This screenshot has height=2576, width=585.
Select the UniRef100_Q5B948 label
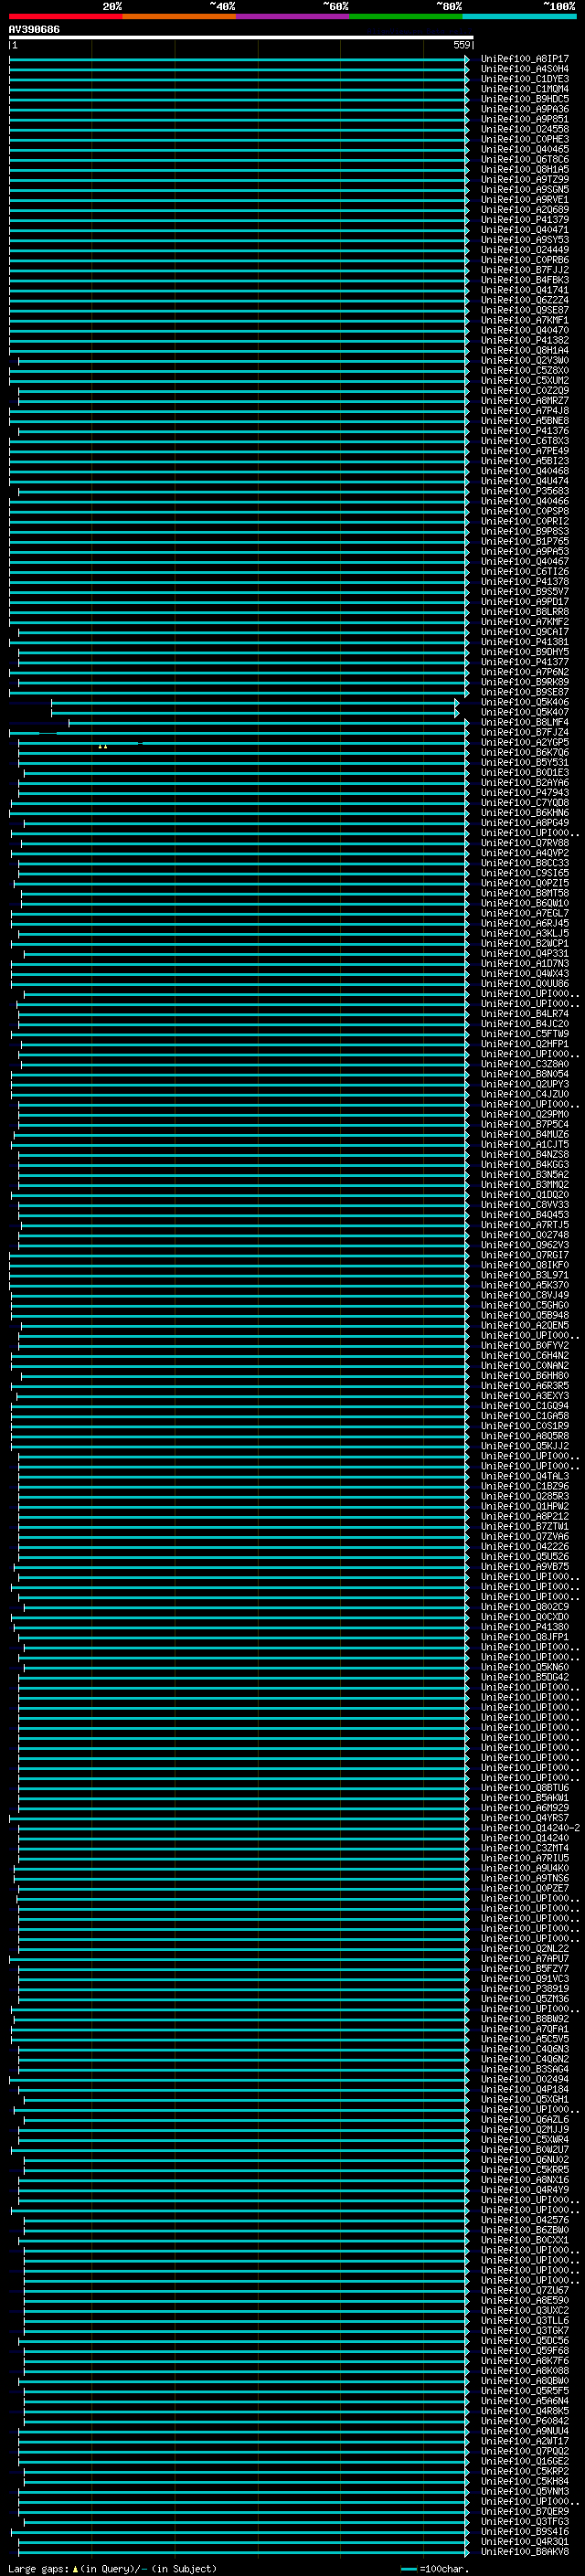point(524,1315)
